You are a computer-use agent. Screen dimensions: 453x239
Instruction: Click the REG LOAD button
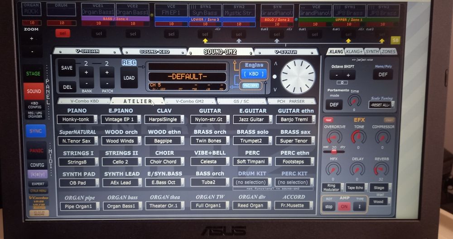[x=129, y=78]
